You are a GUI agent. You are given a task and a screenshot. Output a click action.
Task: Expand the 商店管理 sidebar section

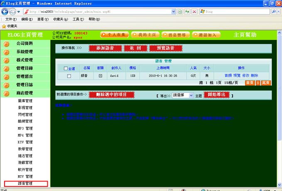24,93
